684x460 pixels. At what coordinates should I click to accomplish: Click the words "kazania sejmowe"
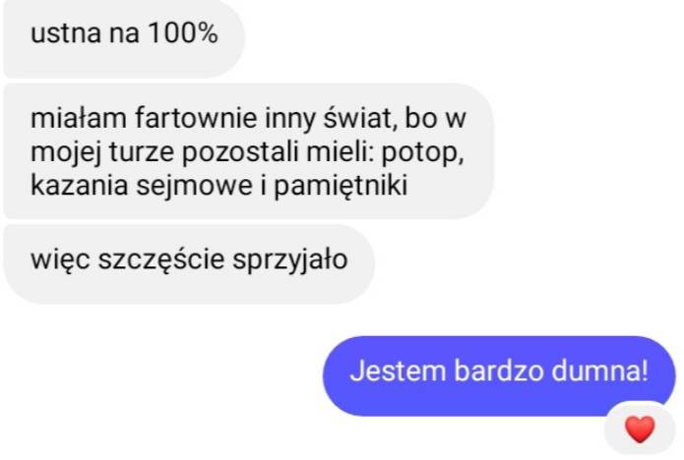point(142,185)
